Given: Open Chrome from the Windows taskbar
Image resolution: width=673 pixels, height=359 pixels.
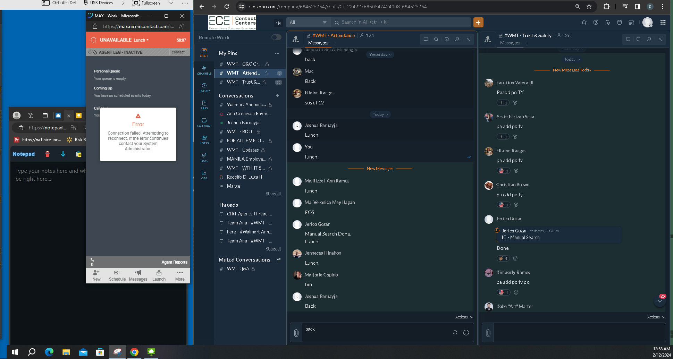Looking at the screenshot, I should point(134,352).
